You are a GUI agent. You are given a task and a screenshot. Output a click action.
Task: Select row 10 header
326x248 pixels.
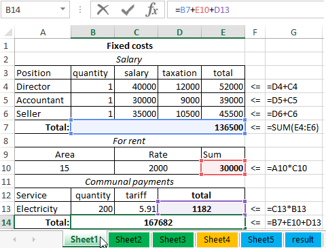tap(7, 168)
